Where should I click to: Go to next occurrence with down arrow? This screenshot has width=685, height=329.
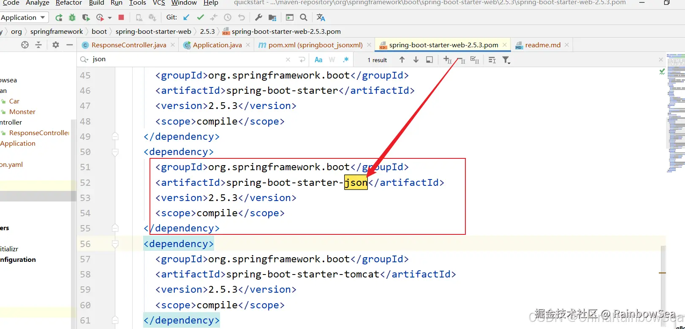click(x=416, y=60)
